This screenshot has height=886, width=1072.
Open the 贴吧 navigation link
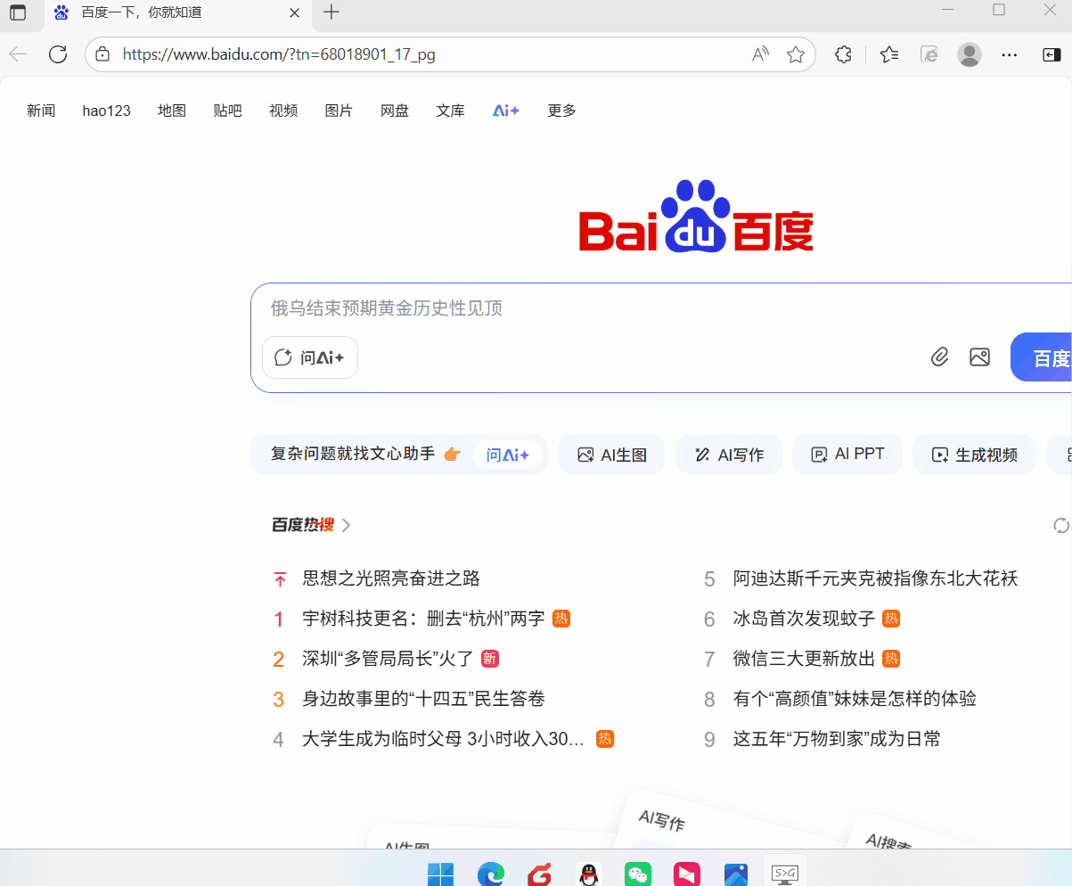227,111
